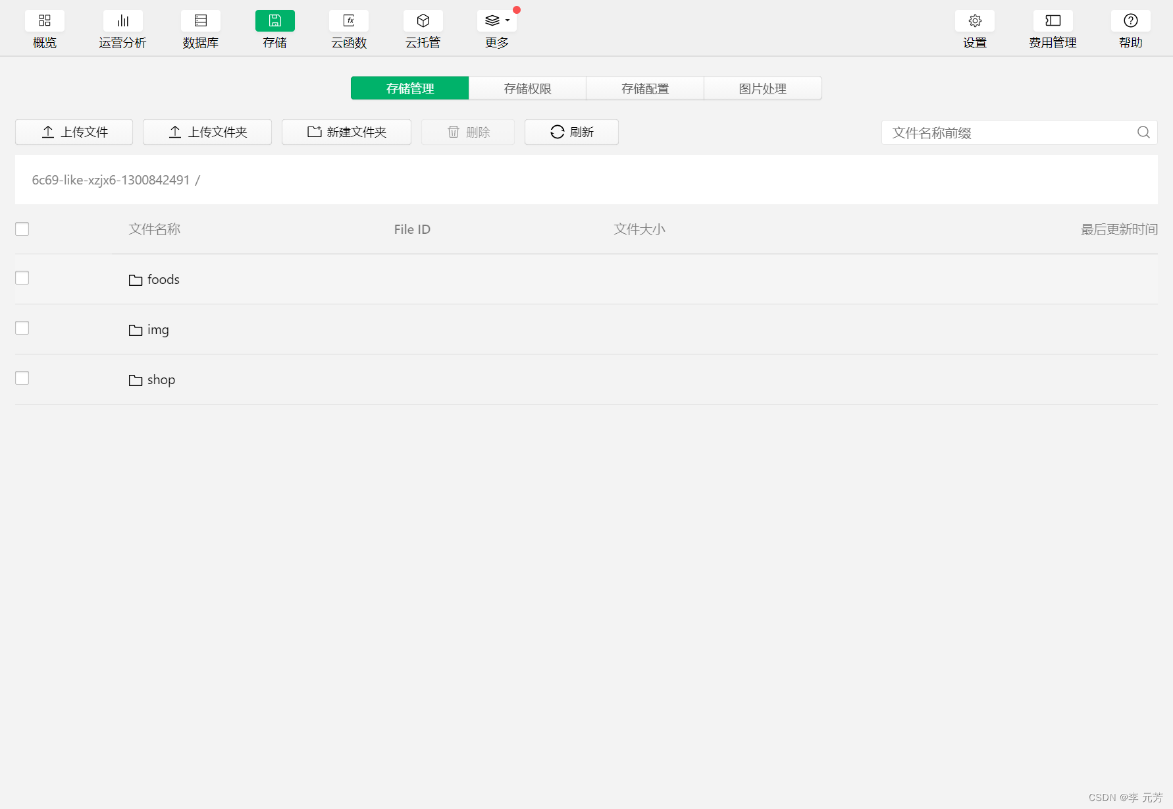
Task: Open the 数据库 database icon
Action: coord(201,21)
